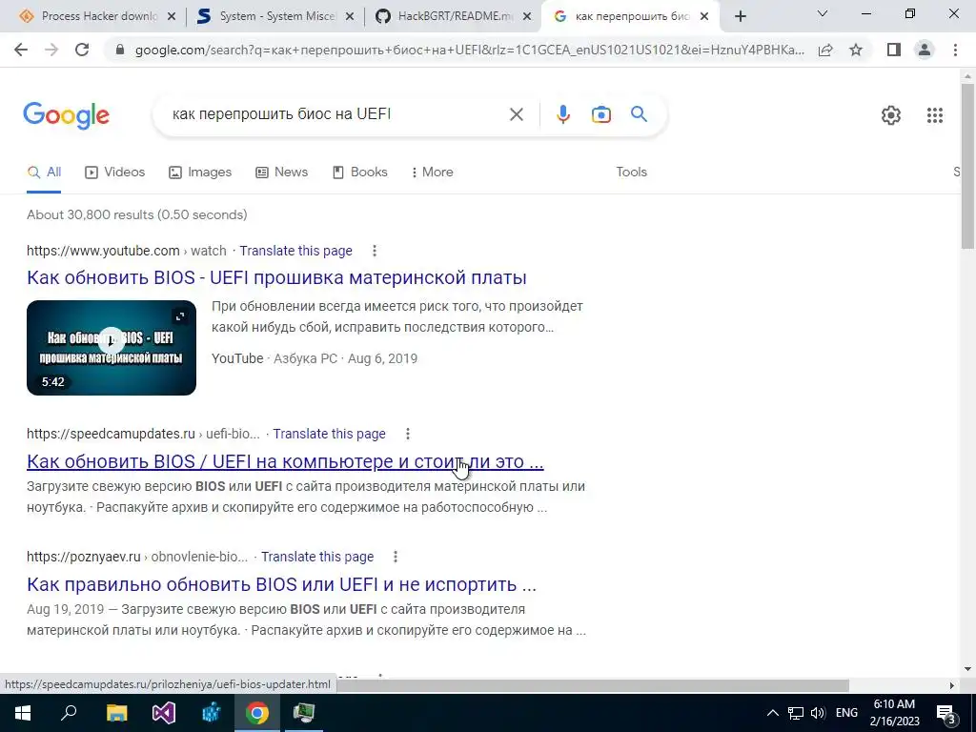This screenshot has height=732, width=976.
Task: Open search Tools options
Action: pyautogui.click(x=631, y=173)
